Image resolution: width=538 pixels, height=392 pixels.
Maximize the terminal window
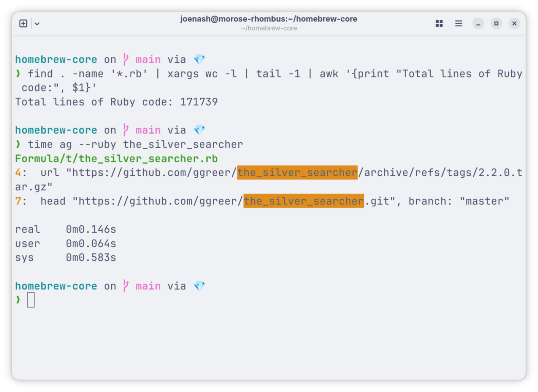tap(496, 23)
